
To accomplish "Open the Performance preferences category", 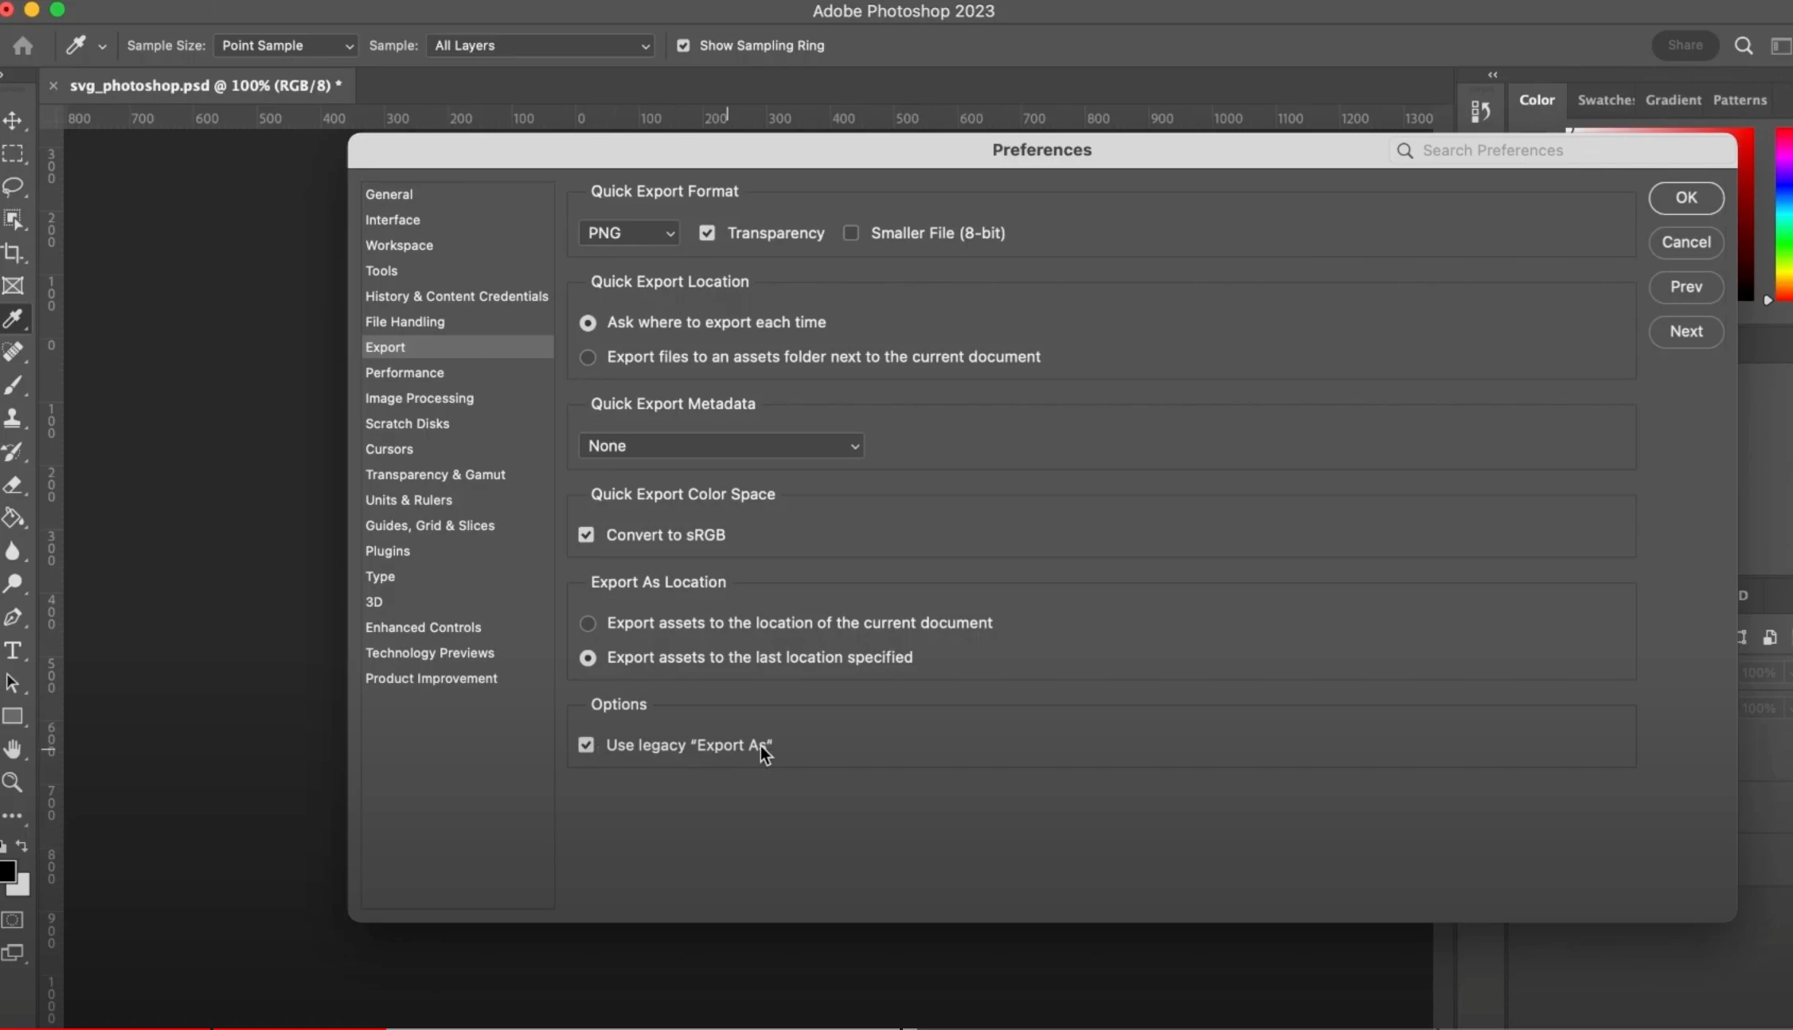I will click(x=404, y=373).
